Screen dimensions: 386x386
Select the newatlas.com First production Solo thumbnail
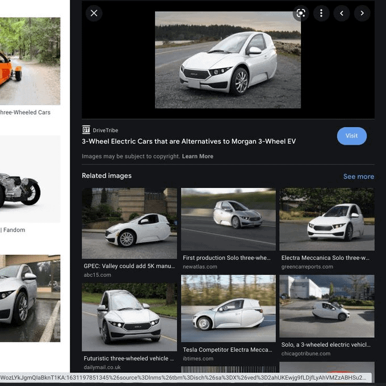(x=228, y=219)
